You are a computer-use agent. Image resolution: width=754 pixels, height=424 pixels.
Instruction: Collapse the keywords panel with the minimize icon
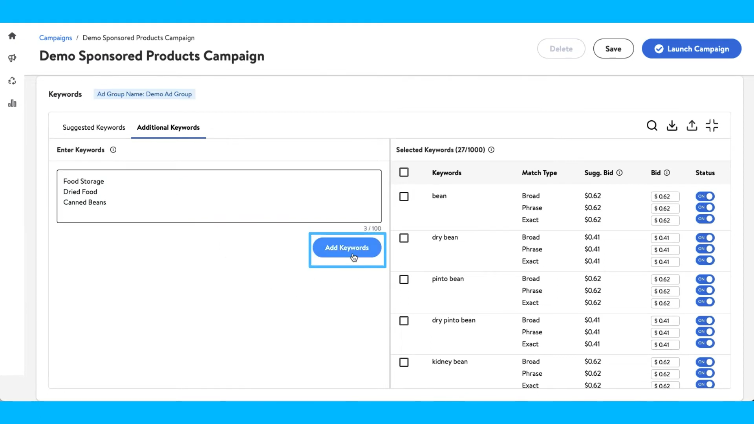[712, 126]
